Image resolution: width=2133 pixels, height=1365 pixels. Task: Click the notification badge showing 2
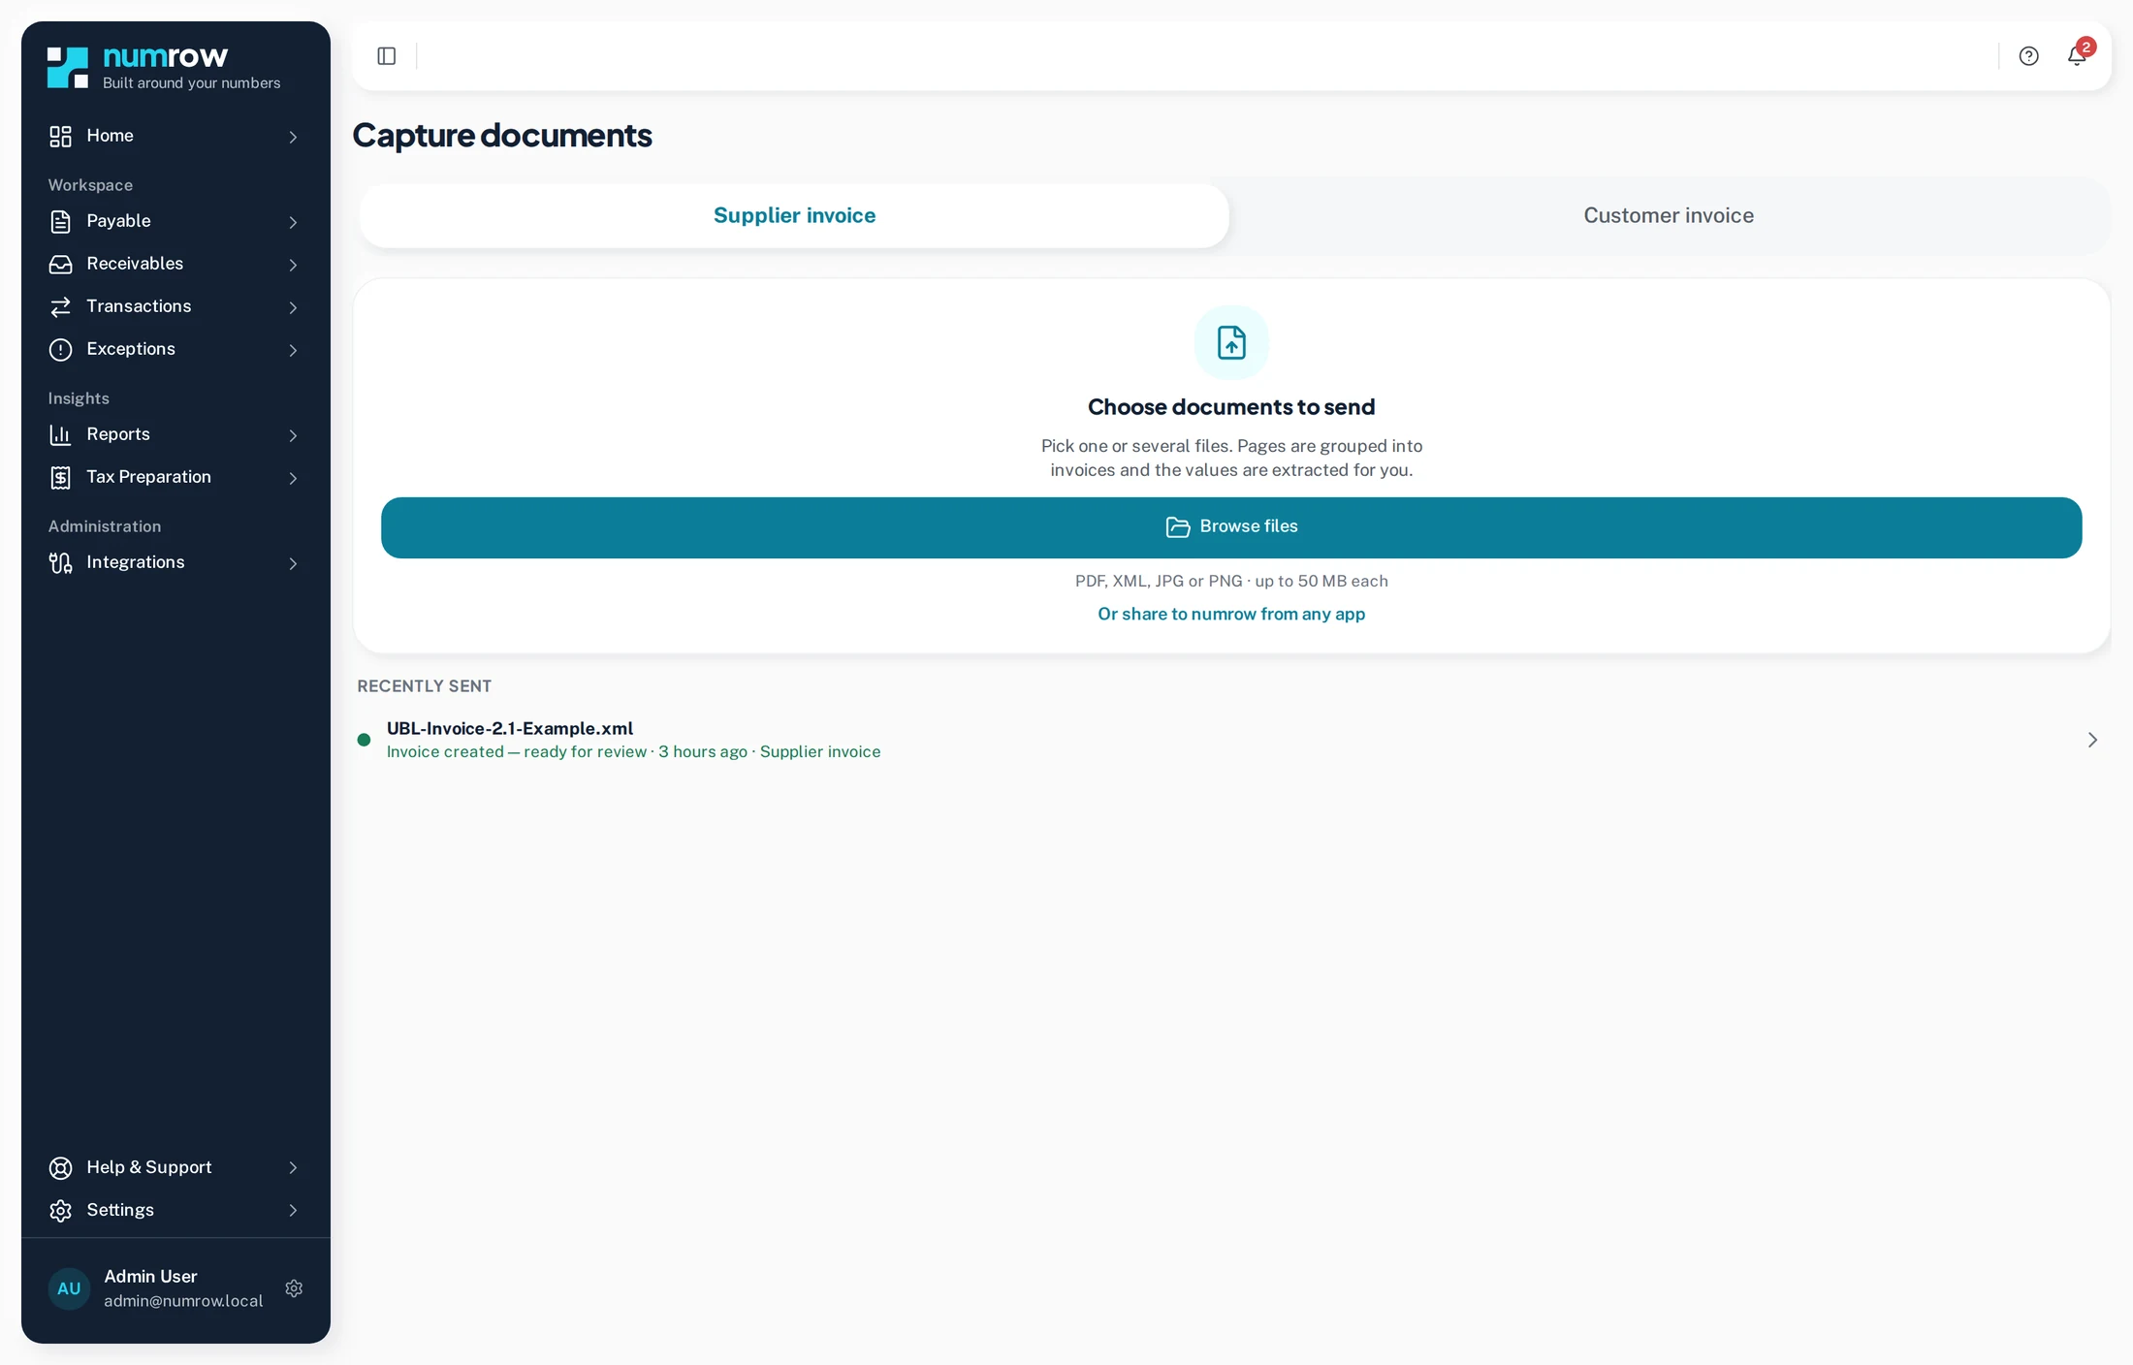pyautogui.click(x=2086, y=47)
